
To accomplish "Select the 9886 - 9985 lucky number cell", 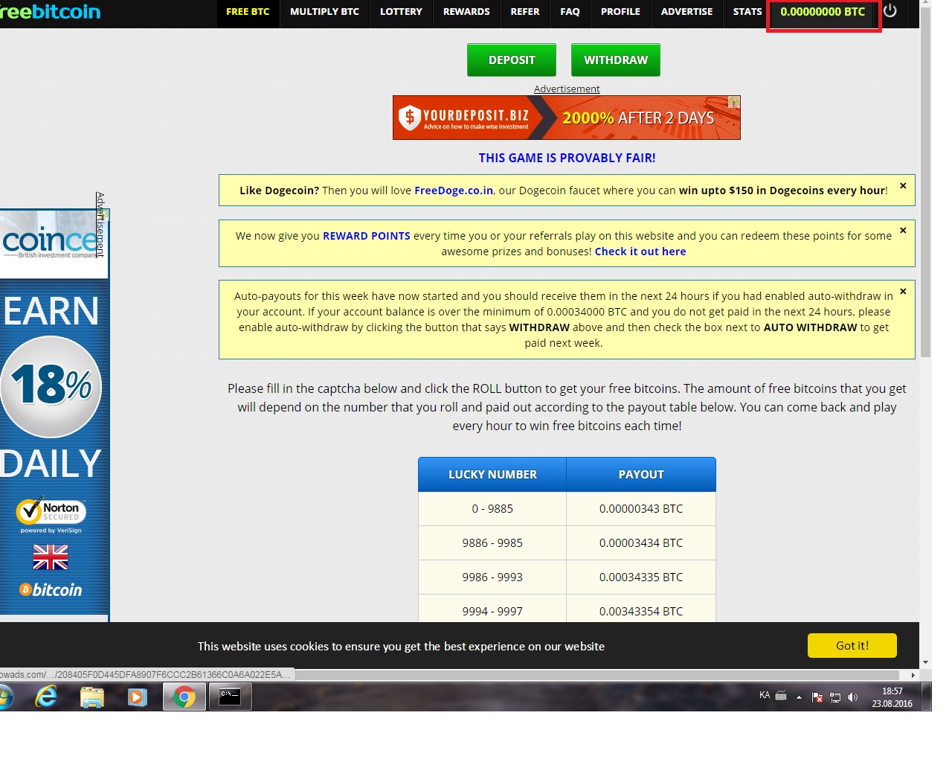I will [x=492, y=543].
